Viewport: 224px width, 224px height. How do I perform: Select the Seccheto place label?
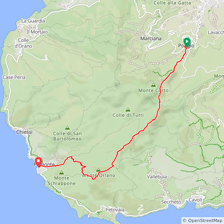pyautogui.click(x=171, y=202)
